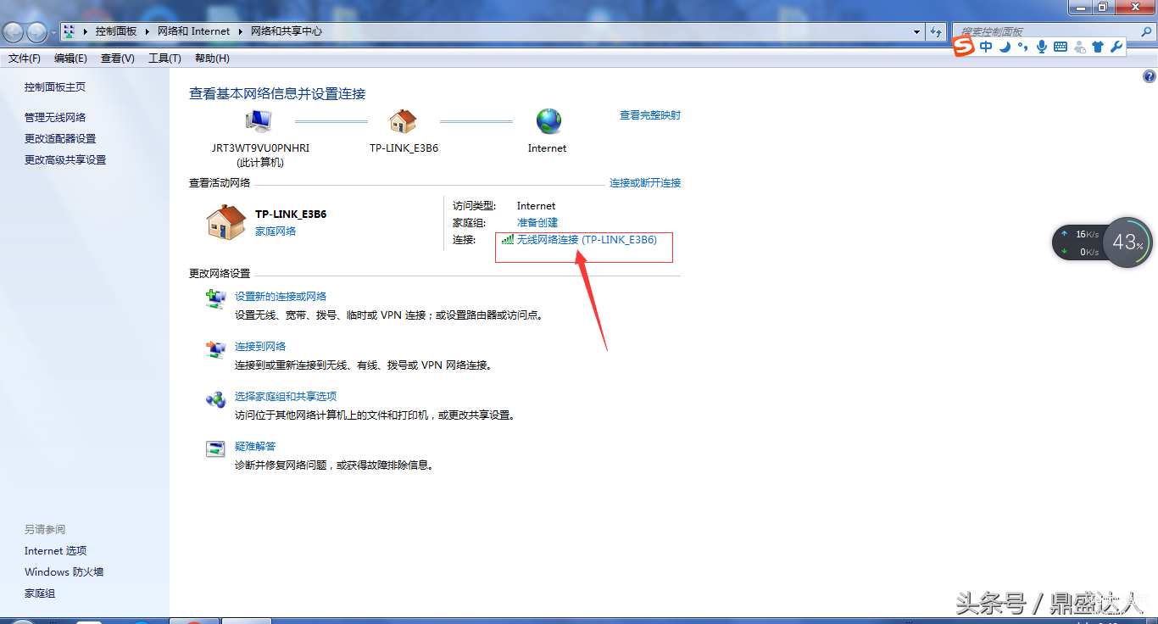
Task: Expand the arrow after 控制面板 in breadcrumb
Action: (x=148, y=31)
